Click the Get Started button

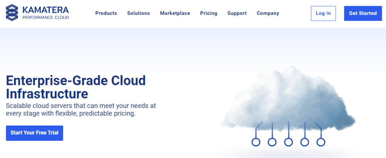pyautogui.click(x=363, y=13)
